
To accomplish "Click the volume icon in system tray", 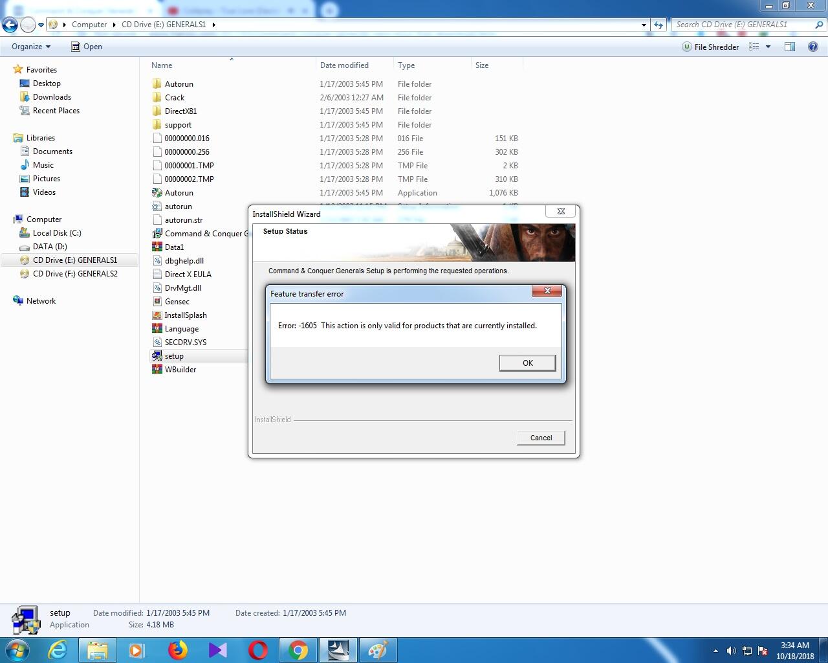I will 731,651.
